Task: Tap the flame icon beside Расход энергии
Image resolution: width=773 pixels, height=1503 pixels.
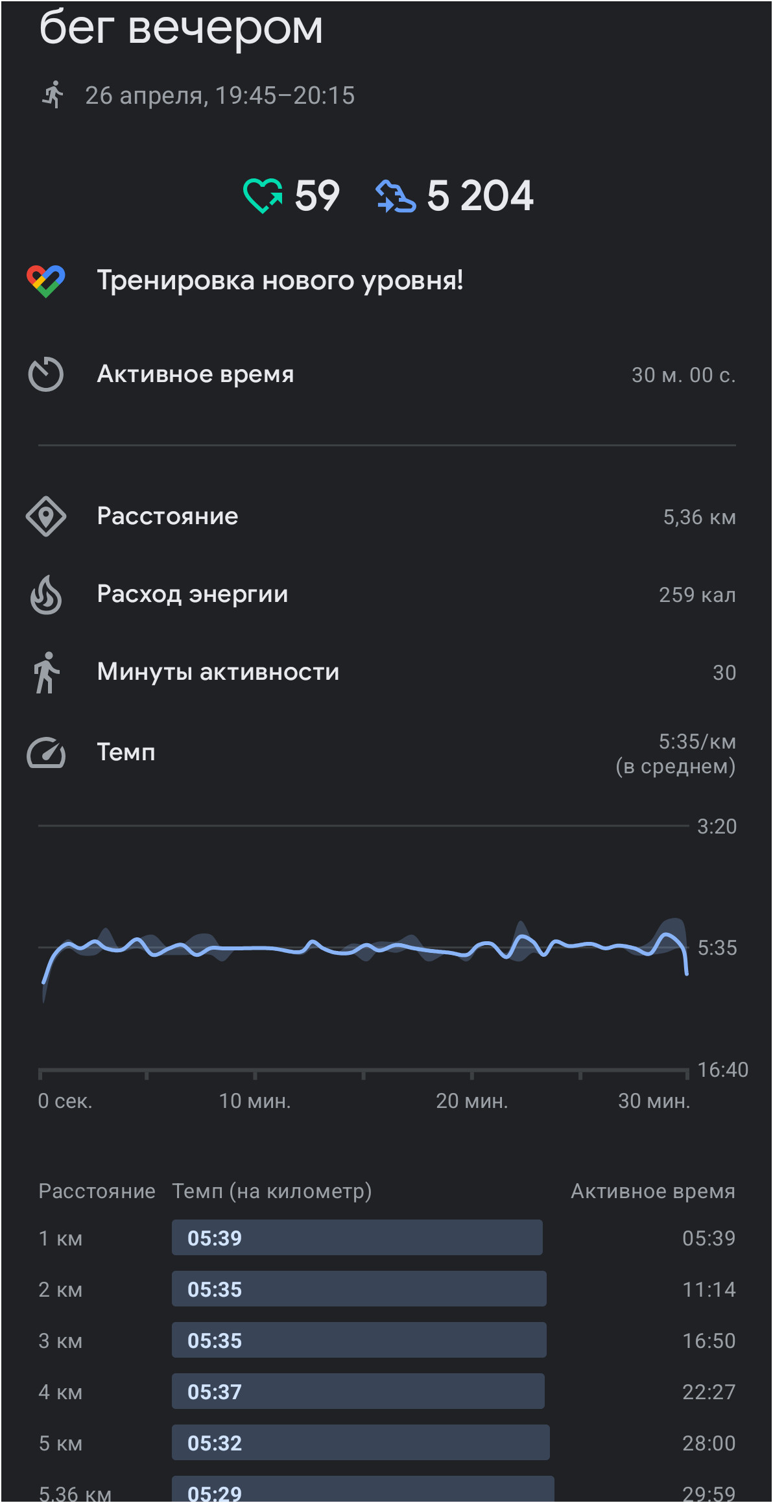Action: 46,594
